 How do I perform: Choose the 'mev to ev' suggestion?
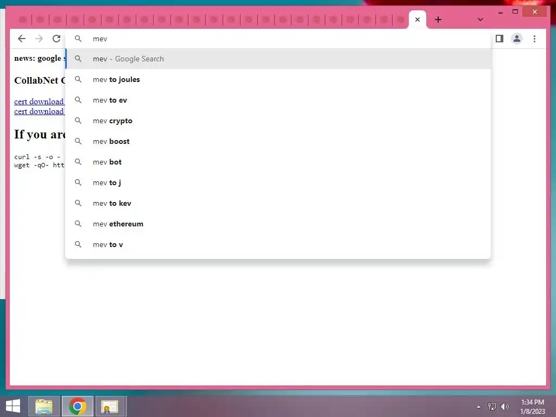pyautogui.click(x=278, y=100)
